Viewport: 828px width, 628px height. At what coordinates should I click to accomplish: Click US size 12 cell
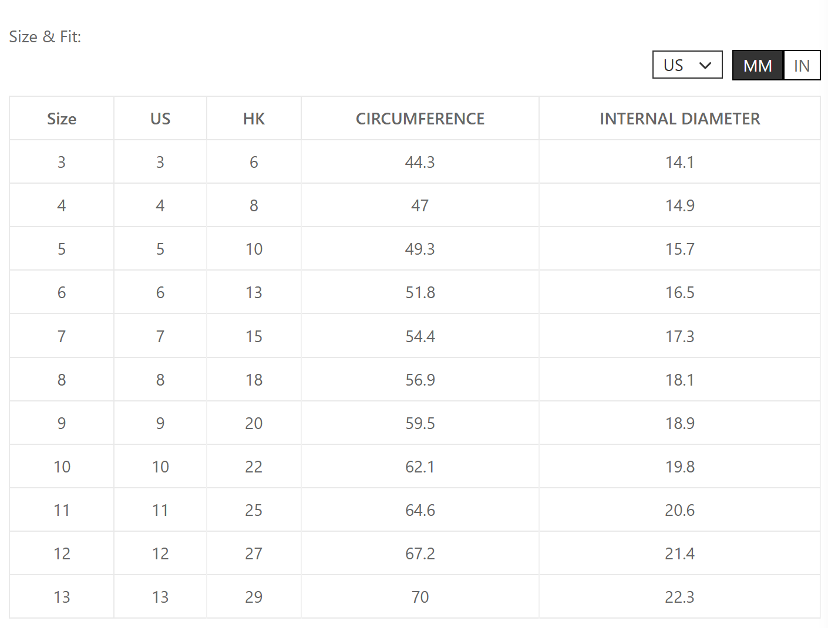click(160, 553)
